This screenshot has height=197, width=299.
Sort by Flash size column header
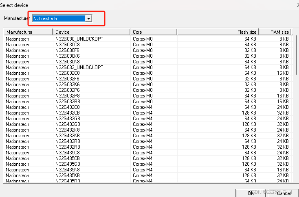(218, 32)
